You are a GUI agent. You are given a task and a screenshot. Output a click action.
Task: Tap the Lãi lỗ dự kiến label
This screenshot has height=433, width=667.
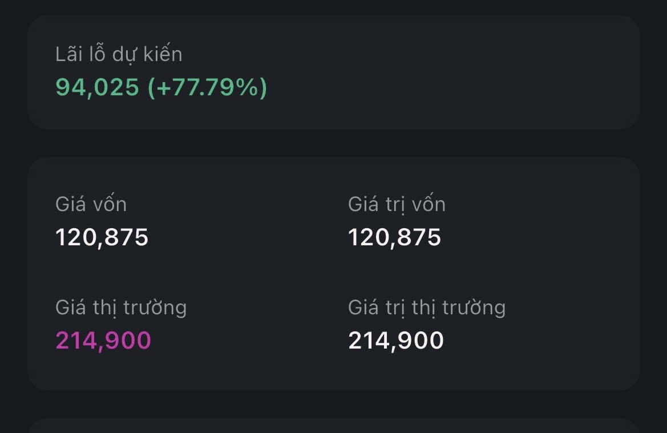pyautogui.click(x=119, y=55)
